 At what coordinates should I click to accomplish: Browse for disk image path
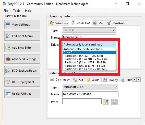(x=106, y=102)
